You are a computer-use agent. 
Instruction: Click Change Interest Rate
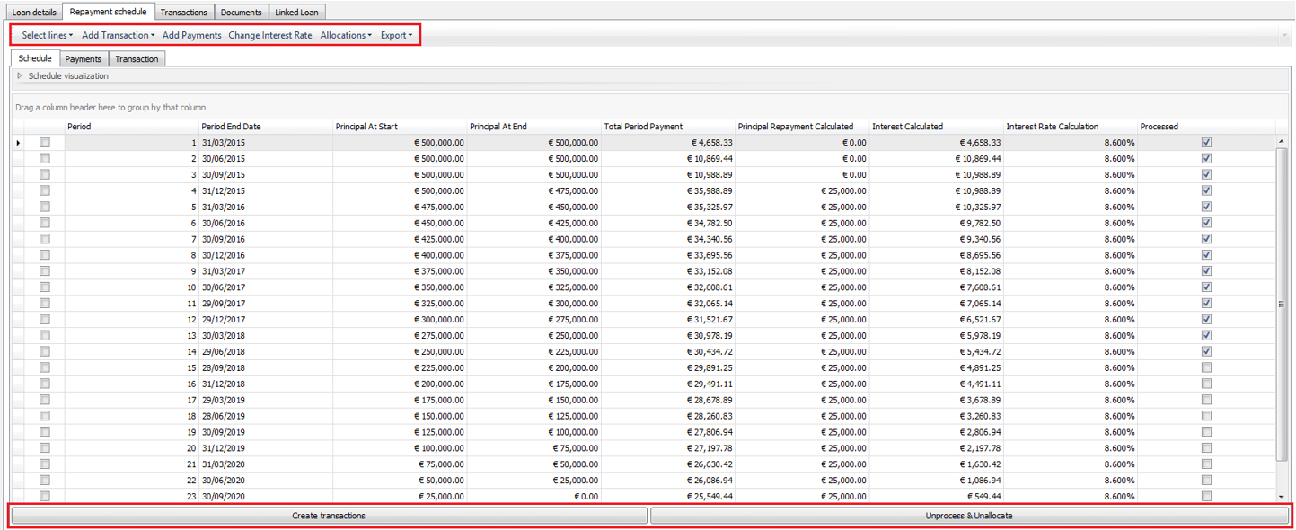pyautogui.click(x=270, y=35)
